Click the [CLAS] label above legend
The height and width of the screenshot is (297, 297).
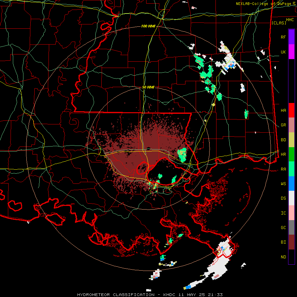pos(279,23)
